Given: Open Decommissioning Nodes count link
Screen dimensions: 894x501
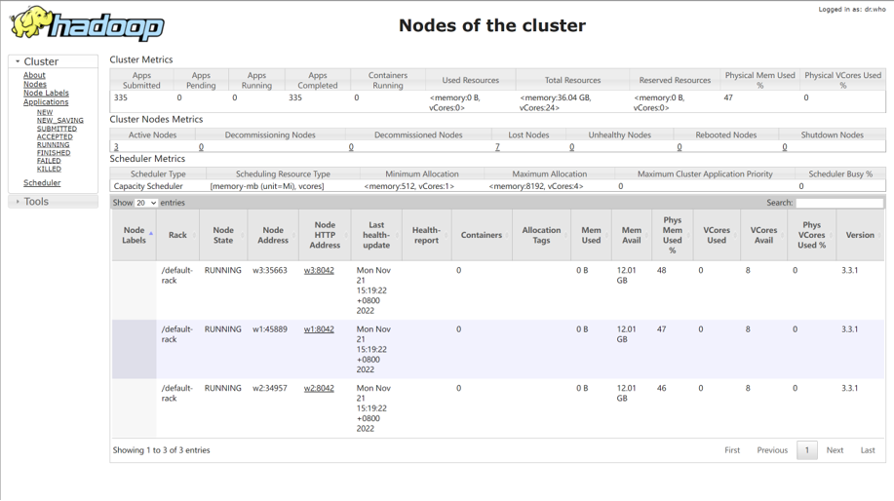Looking at the screenshot, I should [x=201, y=147].
